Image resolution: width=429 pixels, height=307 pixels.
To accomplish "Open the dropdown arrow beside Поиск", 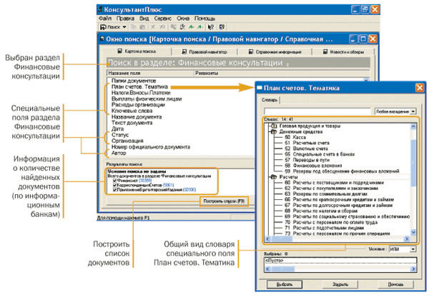I will pyautogui.click(x=124, y=27).
